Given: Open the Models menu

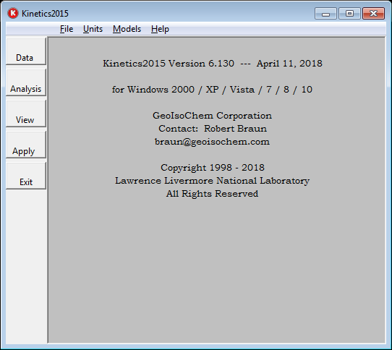Looking at the screenshot, I should pos(127,29).
